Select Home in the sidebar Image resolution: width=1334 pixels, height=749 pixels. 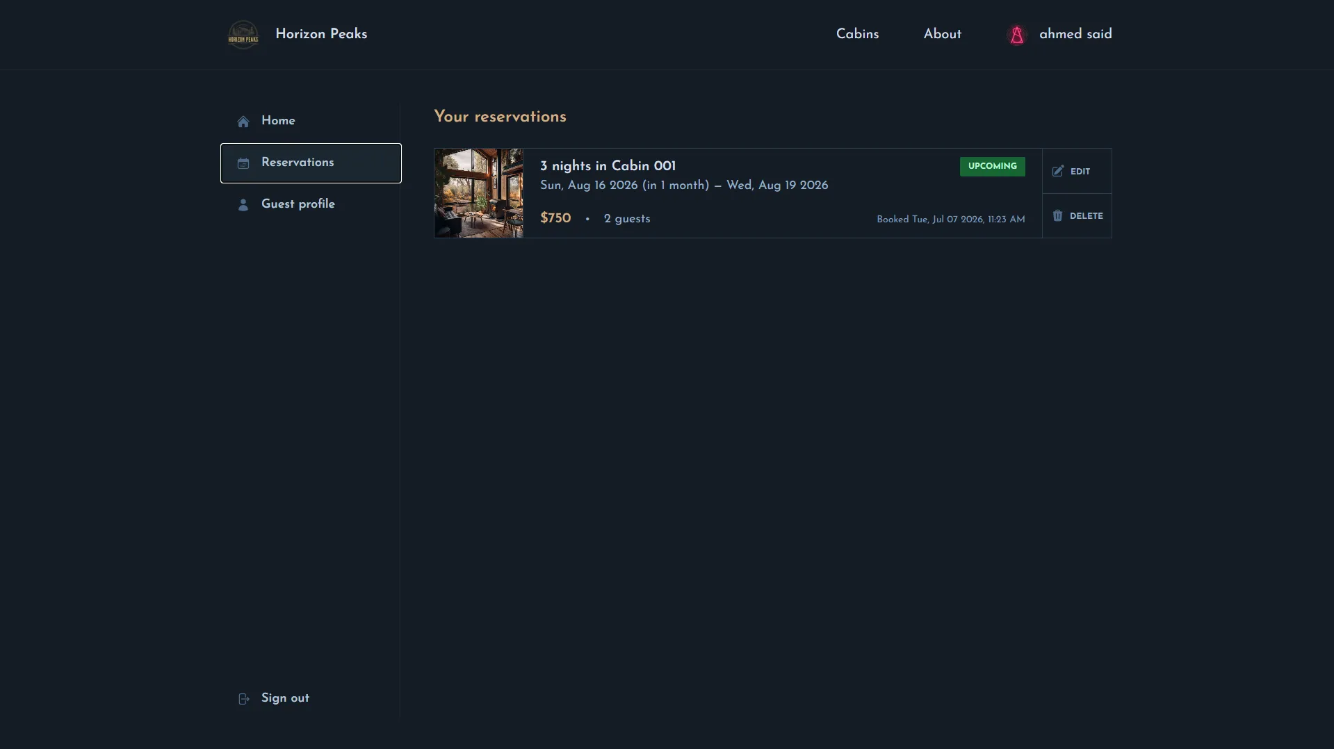point(311,121)
